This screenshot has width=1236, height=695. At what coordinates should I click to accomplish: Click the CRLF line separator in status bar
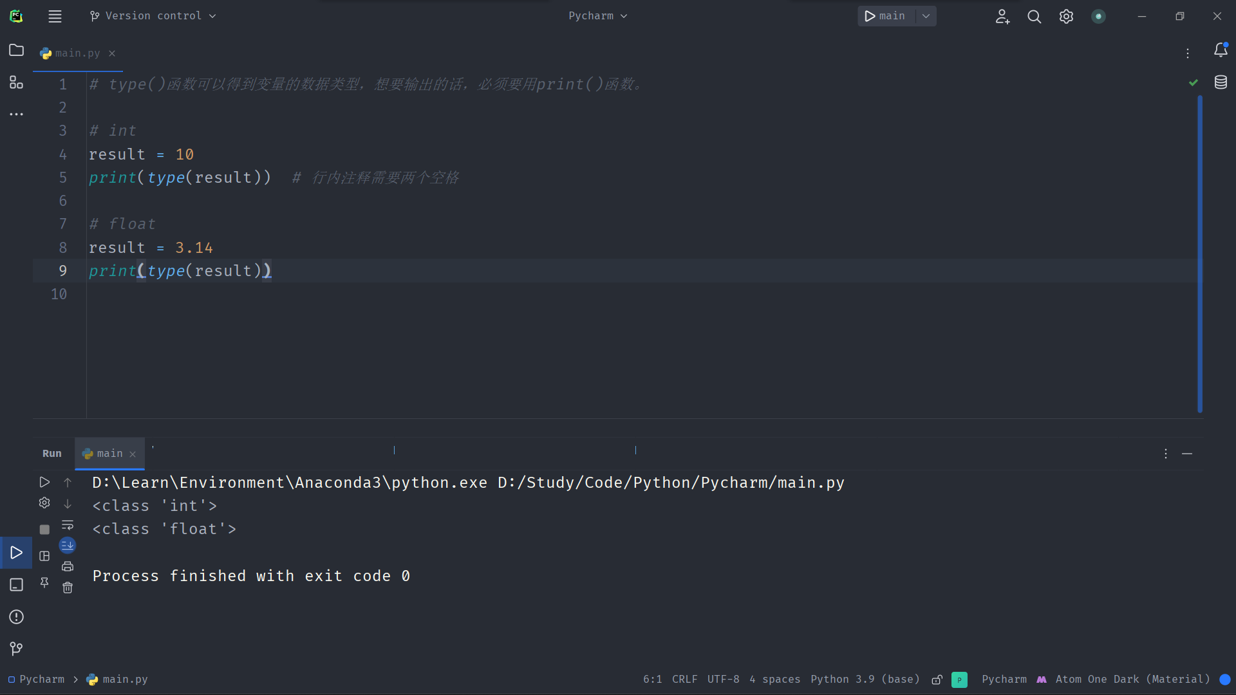[684, 680]
